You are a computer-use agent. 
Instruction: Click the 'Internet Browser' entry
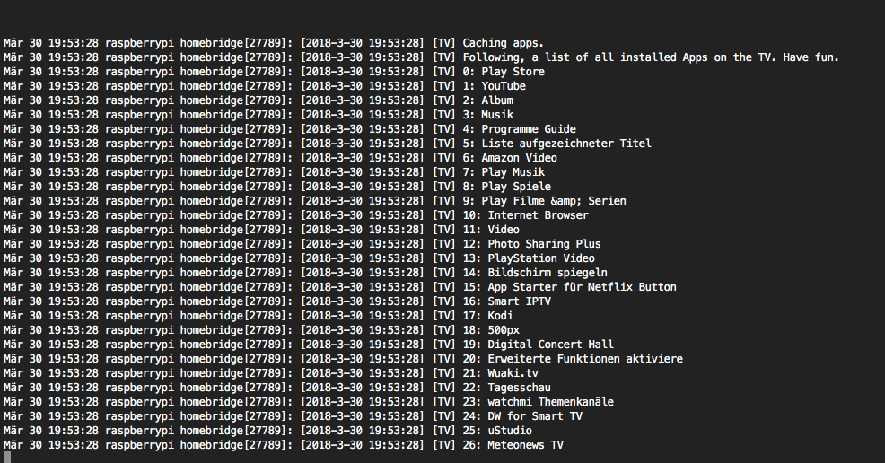(538, 215)
